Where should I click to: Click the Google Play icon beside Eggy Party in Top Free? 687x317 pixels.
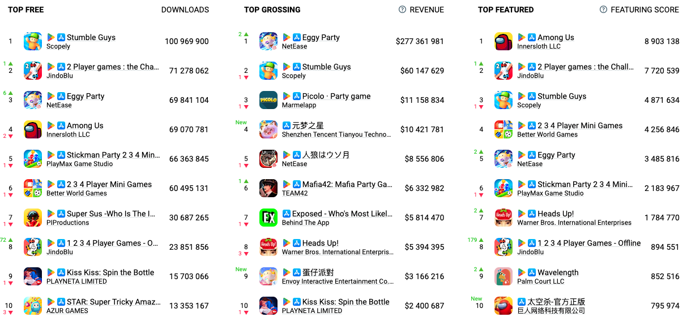[x=51, y=96]
